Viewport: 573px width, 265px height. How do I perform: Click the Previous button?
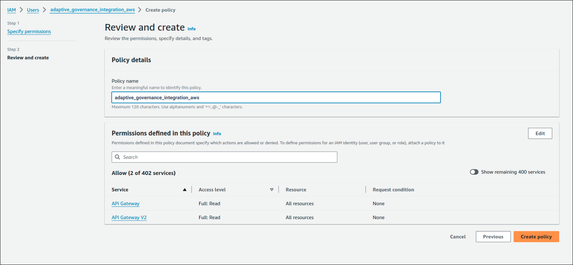pos(493,237)
